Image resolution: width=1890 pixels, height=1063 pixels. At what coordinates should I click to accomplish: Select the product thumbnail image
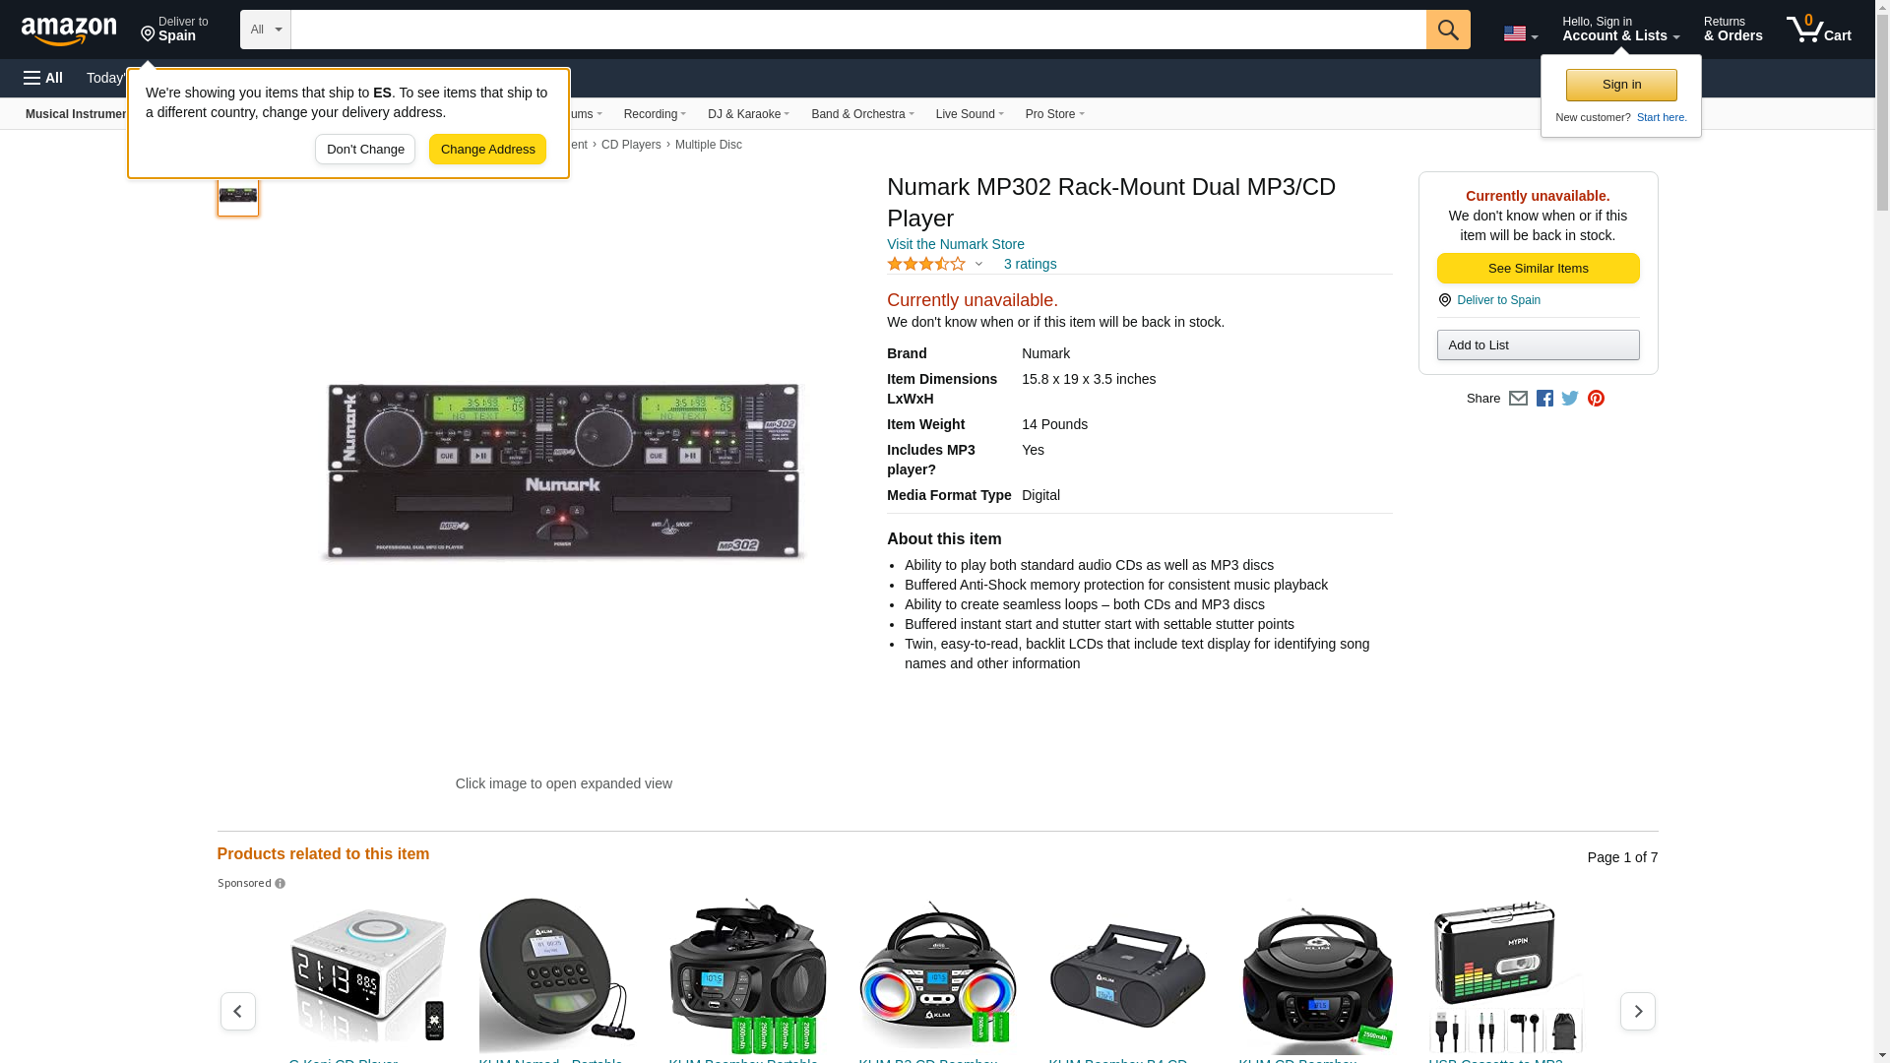click(238, 195)
